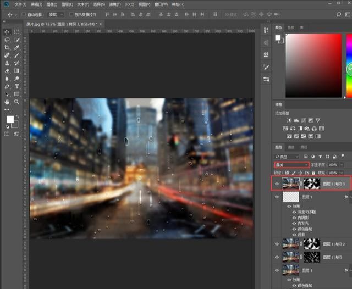The width and height of the screenshot is (352, 289).
Task: Filter layers by pixel layers icon
Action: [x=305, y=157]
